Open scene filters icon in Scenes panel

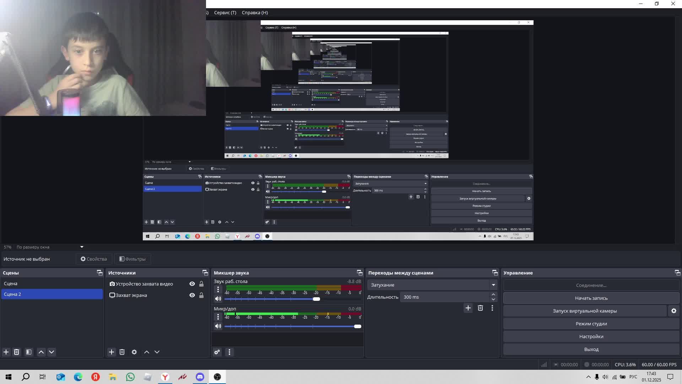29,352
